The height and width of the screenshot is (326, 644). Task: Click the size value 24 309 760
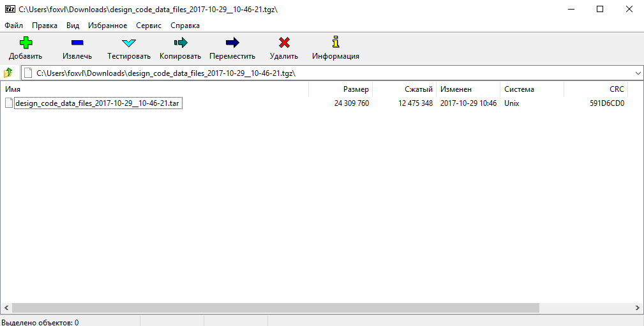pos(352,103)
